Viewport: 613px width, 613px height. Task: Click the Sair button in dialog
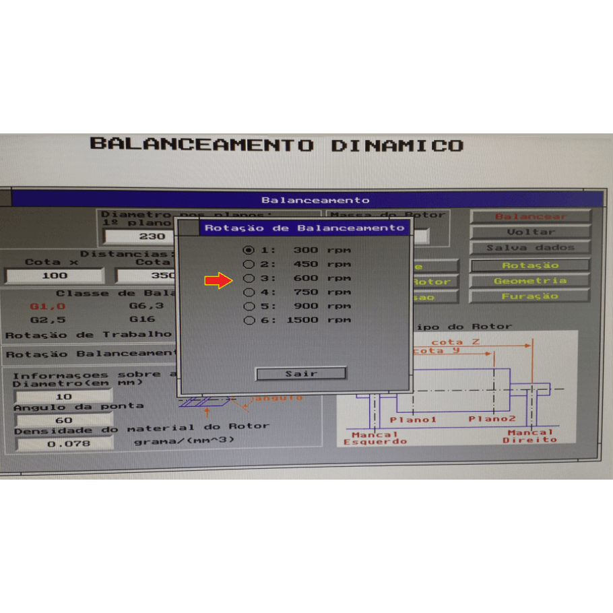(301, 373)
